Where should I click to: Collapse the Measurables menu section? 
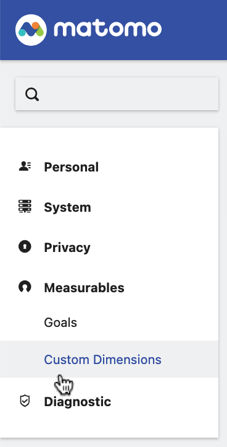point(109,288)
